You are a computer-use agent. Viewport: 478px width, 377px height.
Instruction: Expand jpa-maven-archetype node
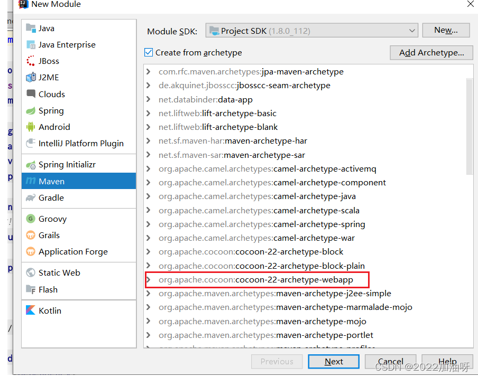(149, 72)
